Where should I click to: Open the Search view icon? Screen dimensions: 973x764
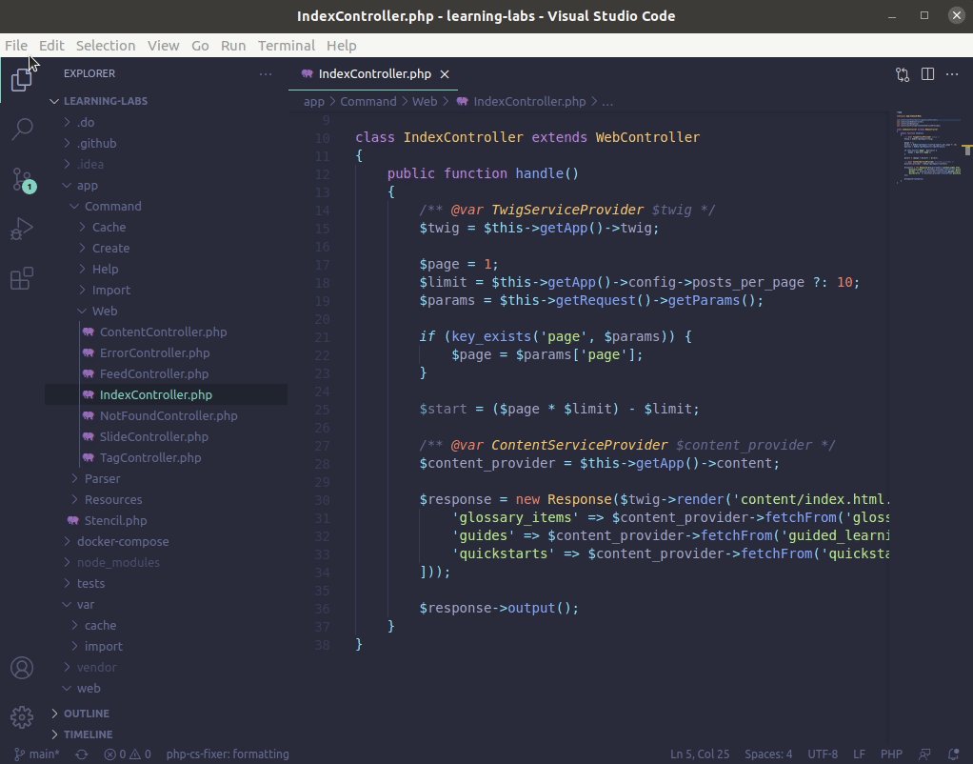(x=22, y=130)
